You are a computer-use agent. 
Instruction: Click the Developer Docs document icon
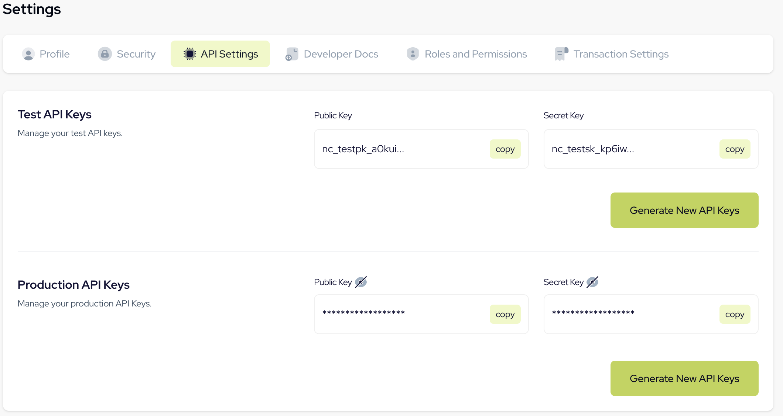coord(292,54)
